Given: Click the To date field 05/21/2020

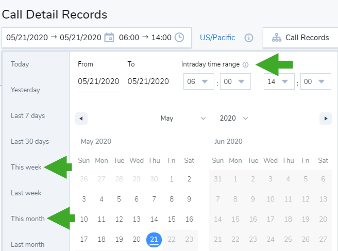Looking at the screenshot, I should click(x=148, y=81).
